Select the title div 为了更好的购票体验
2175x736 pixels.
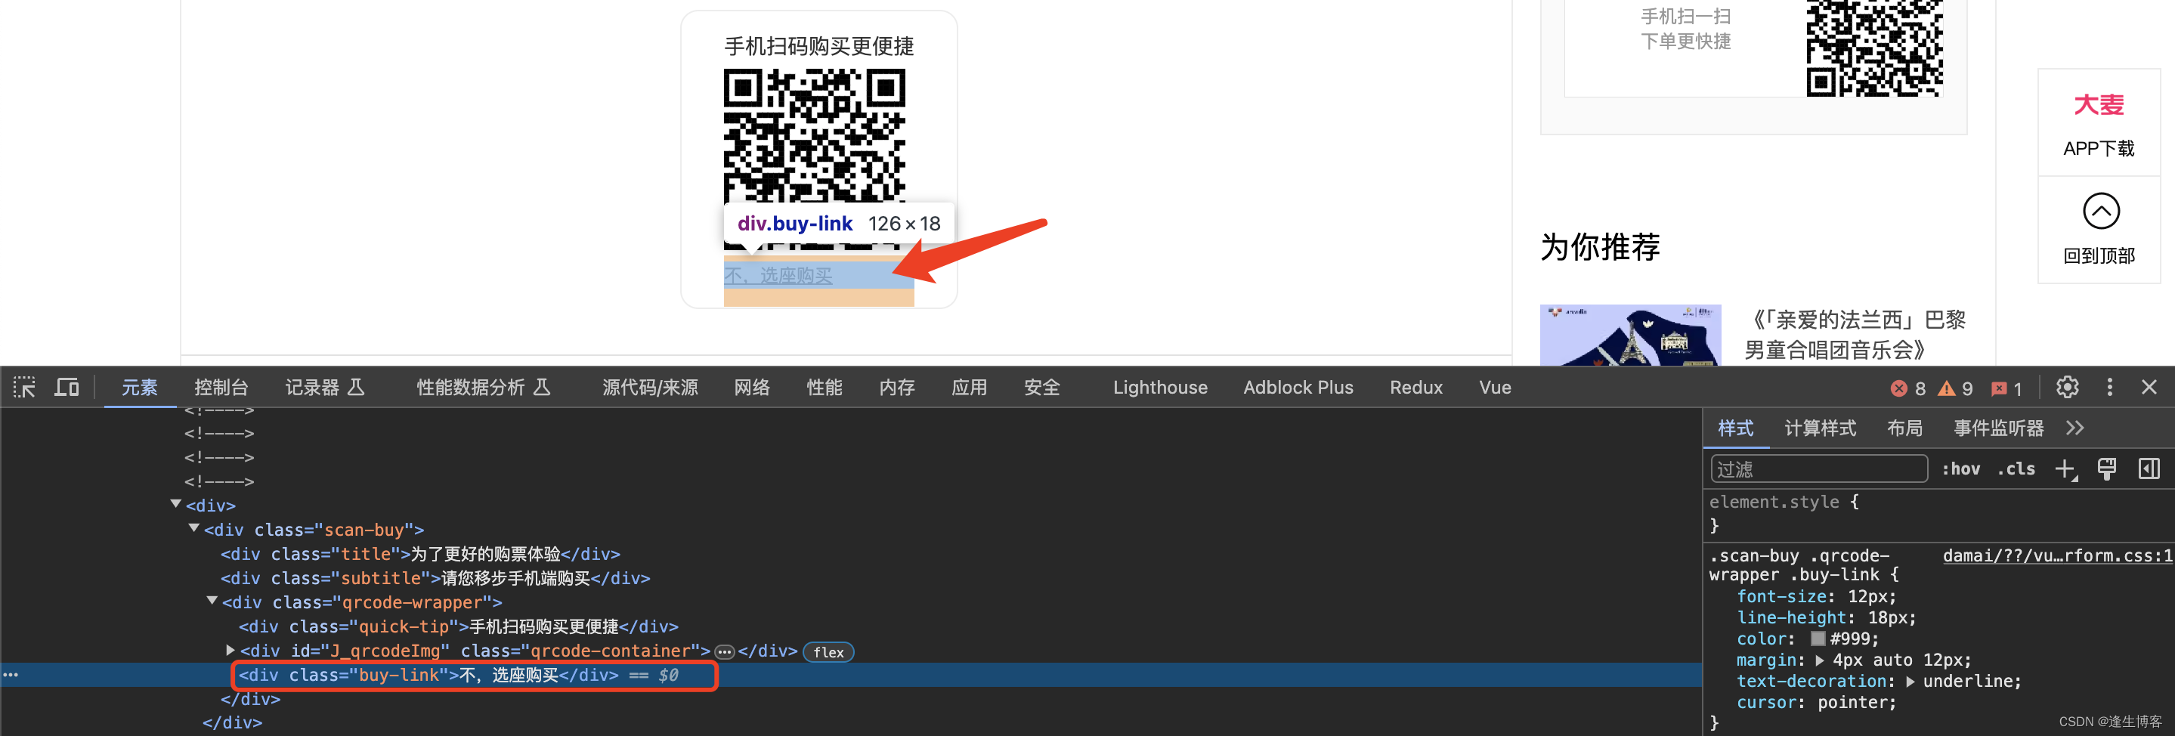coord(420,555)
